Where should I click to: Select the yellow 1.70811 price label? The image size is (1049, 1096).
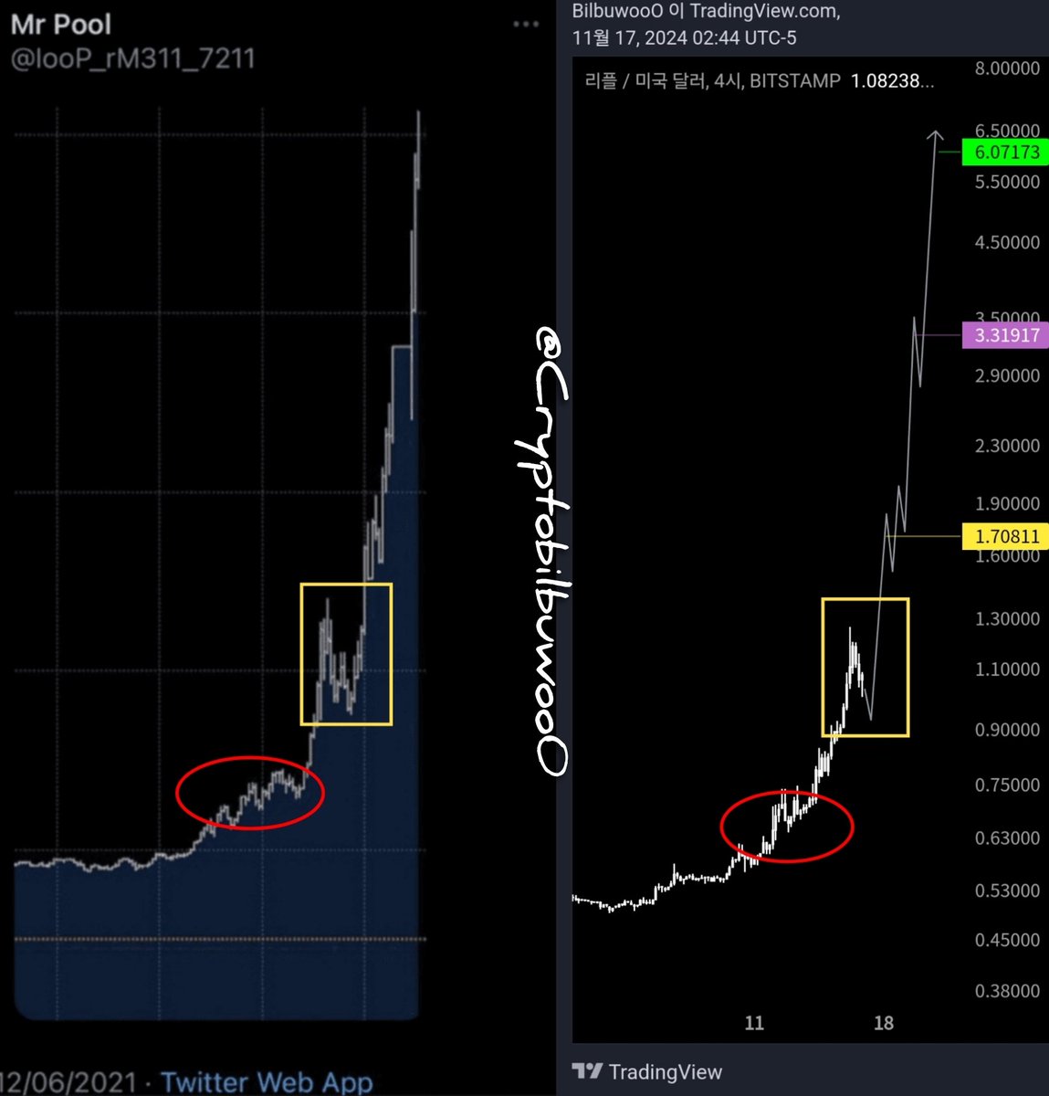tap(1006, 536)
